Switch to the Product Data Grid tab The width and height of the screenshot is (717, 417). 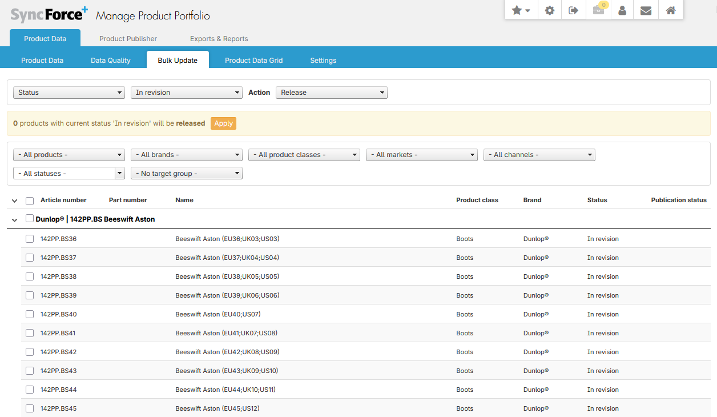coord(253,61)
